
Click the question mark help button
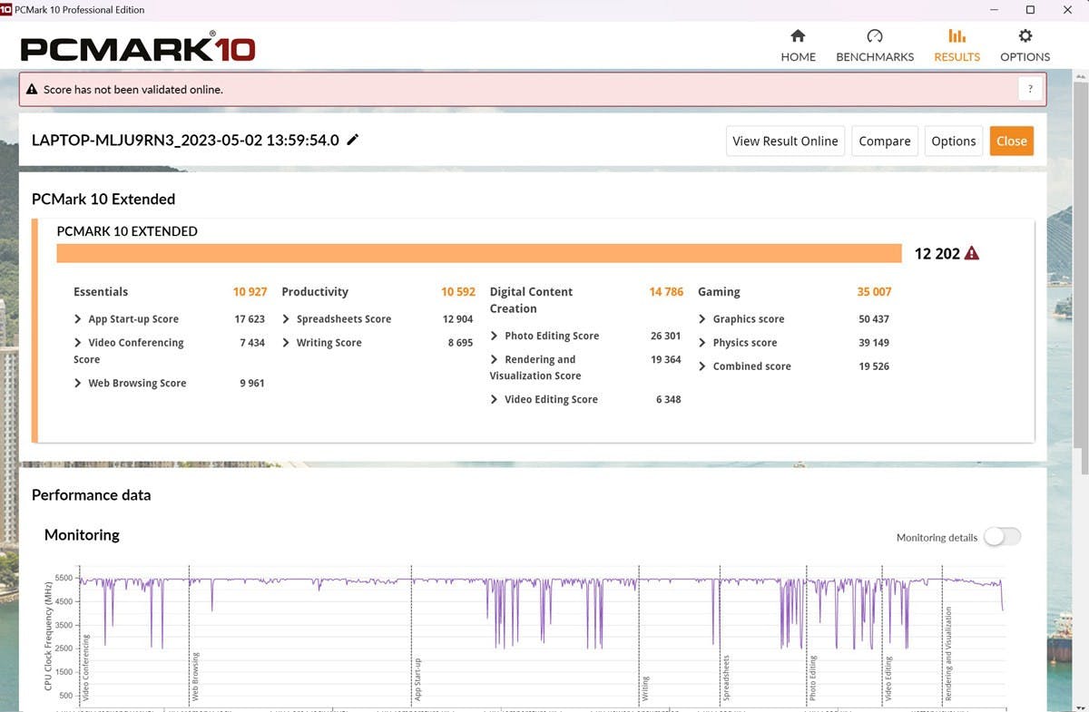[x=1030, y=89]
